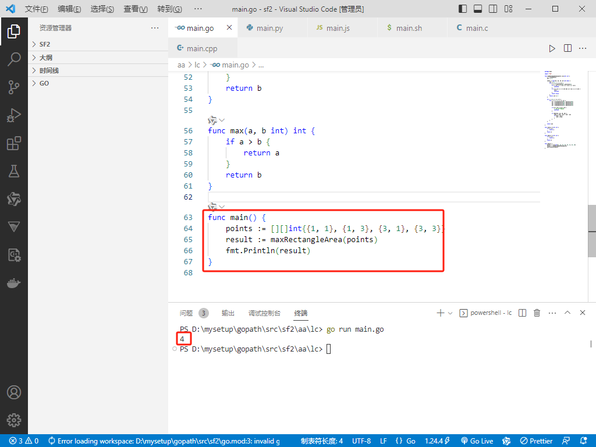The width and height of the screenshot is (596, 447).
Task: Customize layout from title bar icon
Action: (x=508, y=9)
